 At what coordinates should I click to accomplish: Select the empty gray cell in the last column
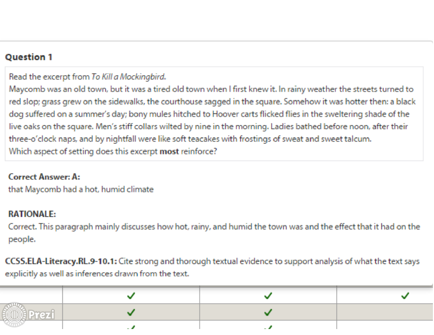point(385,312)
